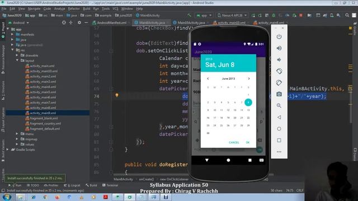Click phone navigation recents square
This screenshot has height=201, width=358.
pos(250,160)
